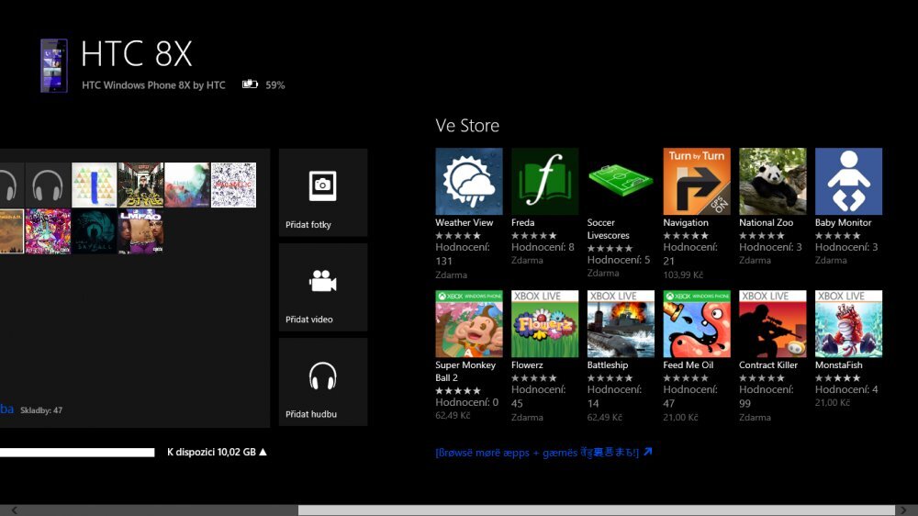Select the colorful pink cartoon album cover
918x516 pixels.
tap(48, 231)
